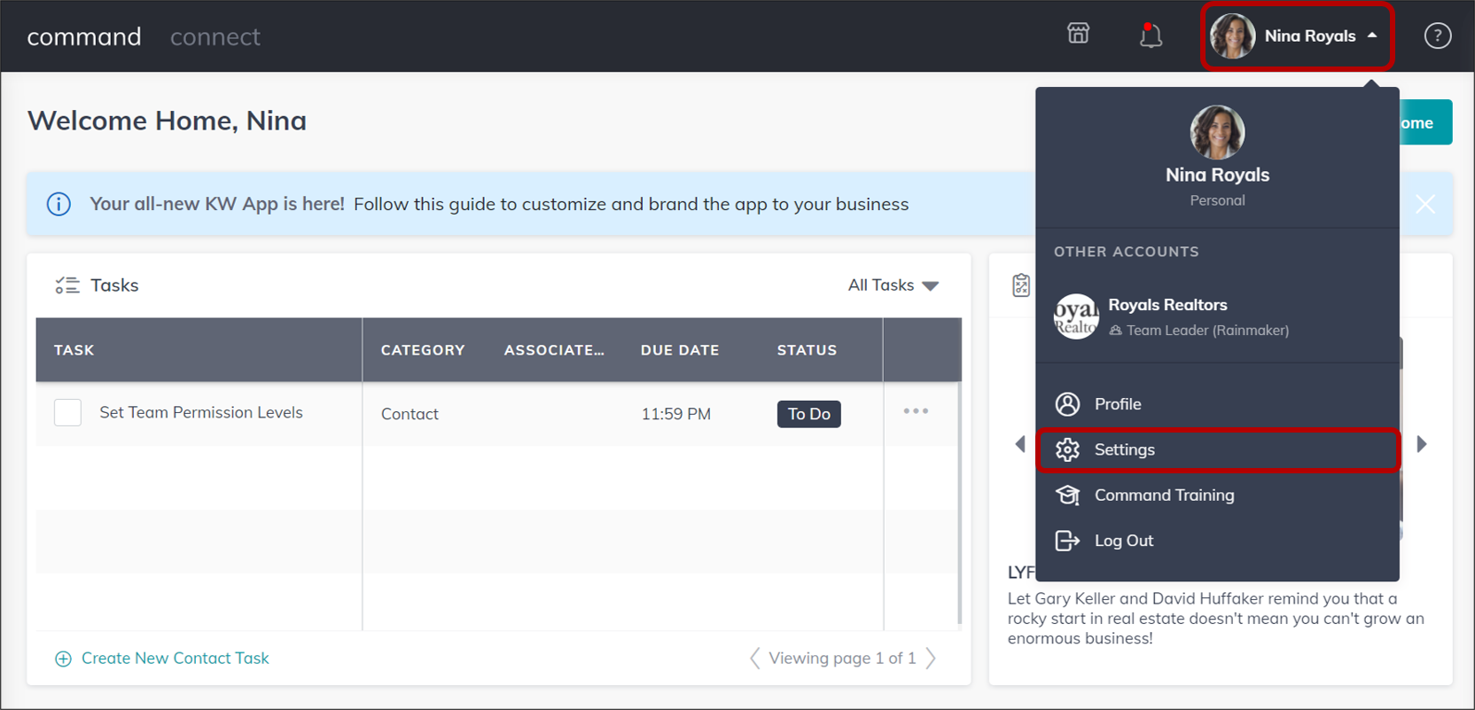Check the Set Team Permission Levels checkbox

[x=68, y=412]
